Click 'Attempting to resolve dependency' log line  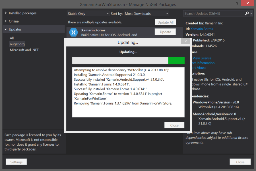[x=122, y=70]
